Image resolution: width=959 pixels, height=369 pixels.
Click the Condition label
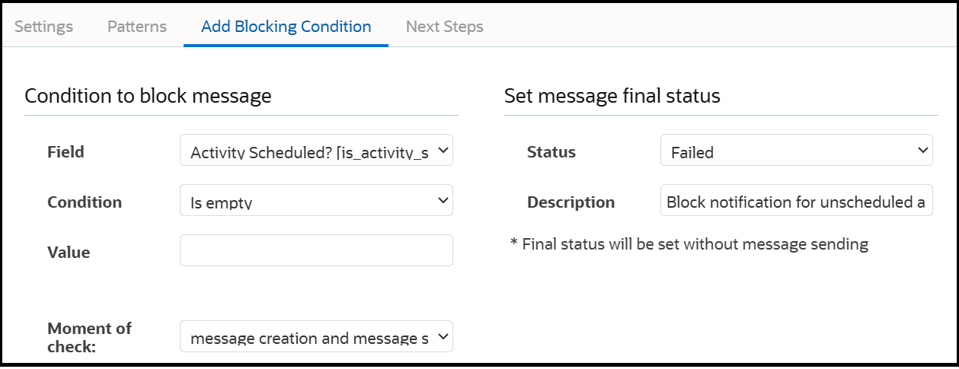tap(85, 202)
